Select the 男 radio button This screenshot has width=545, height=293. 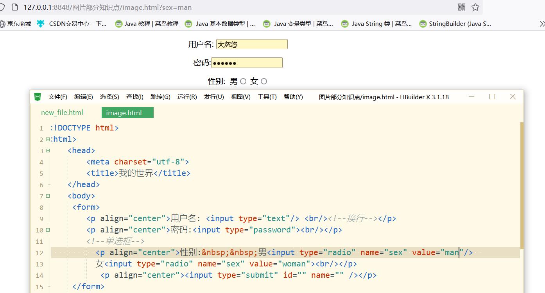point(243,81)
